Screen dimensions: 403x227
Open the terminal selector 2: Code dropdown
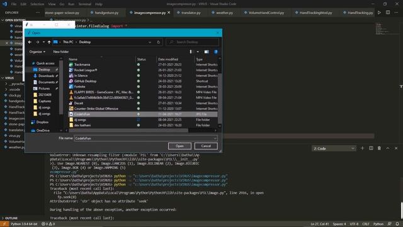[x=334, y=149]
